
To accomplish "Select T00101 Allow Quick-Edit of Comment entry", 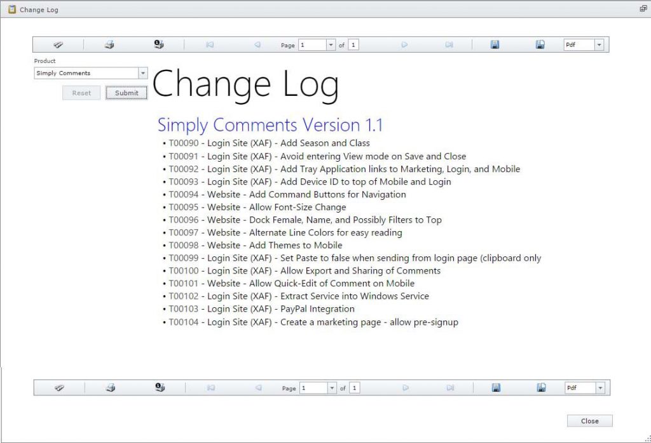I will [291, 284].
